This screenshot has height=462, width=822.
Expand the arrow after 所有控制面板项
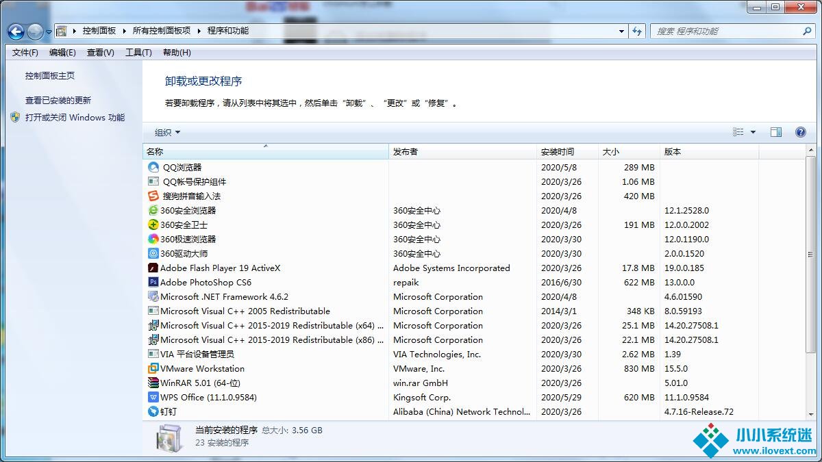click(x=199, y=31)
